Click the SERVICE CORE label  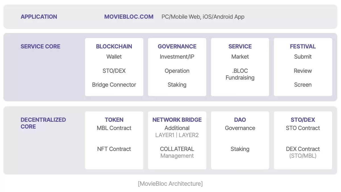(x=40, y=46)
